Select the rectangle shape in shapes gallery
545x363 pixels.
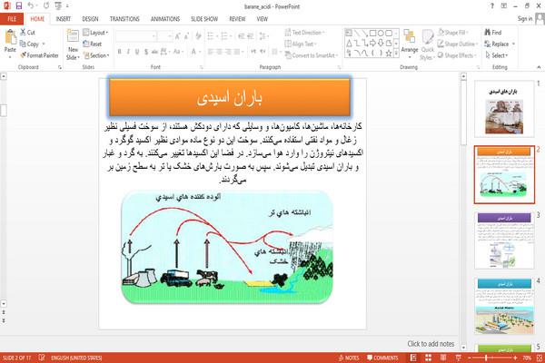tap(372, 34)
